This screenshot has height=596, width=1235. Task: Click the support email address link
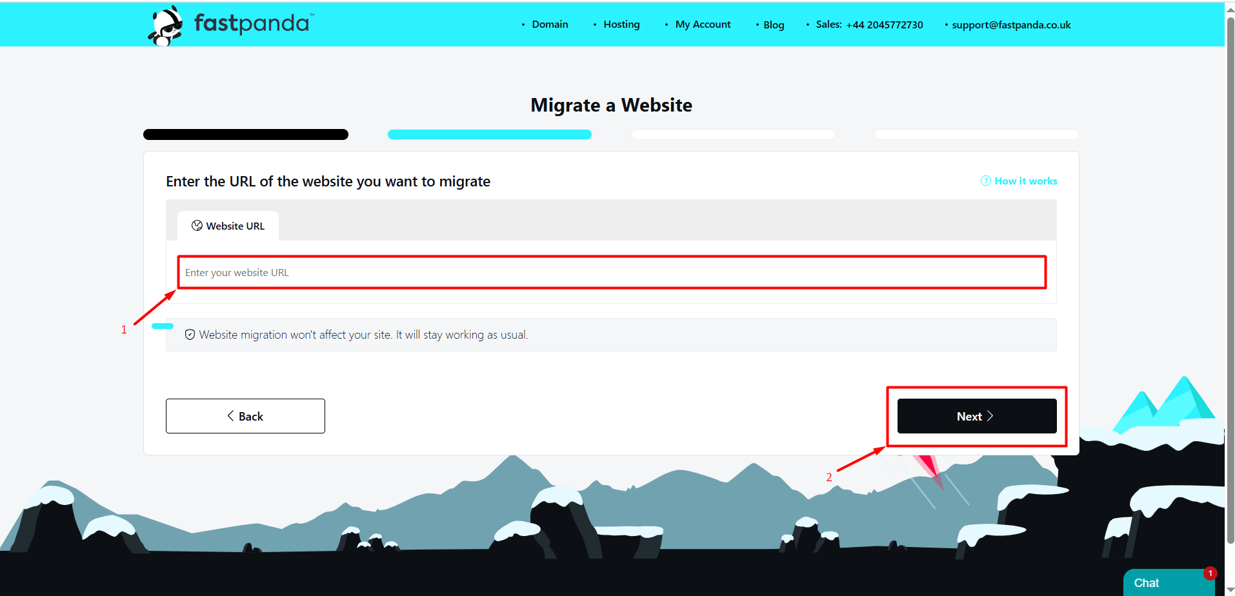click(x=1011, y=25)
